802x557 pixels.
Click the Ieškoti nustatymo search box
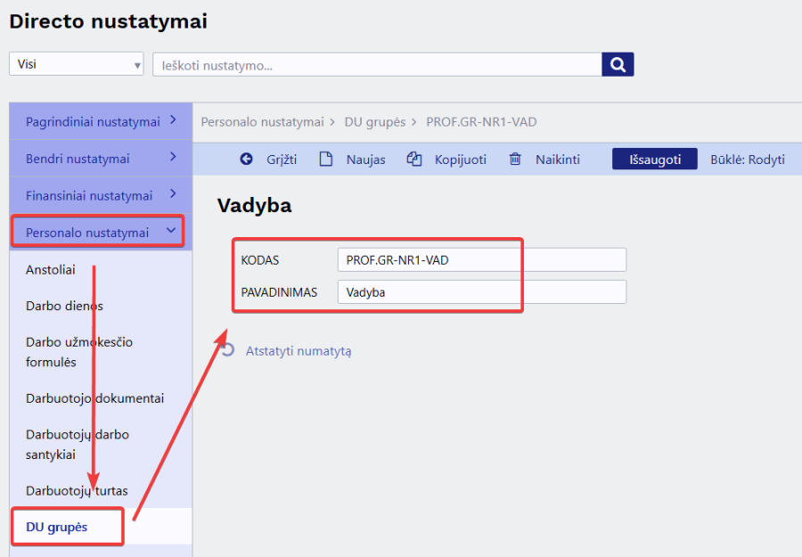tap(377, 64)
